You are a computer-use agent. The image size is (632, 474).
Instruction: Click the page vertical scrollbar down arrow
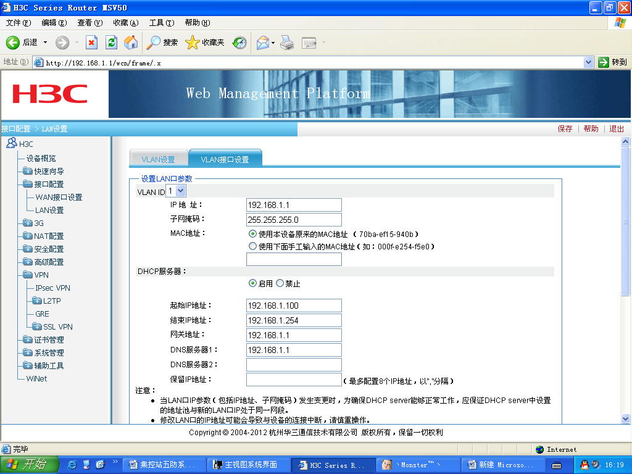point(625,418)
